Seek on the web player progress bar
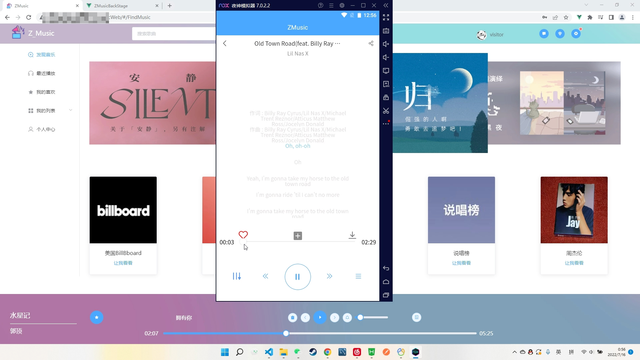This screenshot has width=640, height=360. [x=320, y=333]
